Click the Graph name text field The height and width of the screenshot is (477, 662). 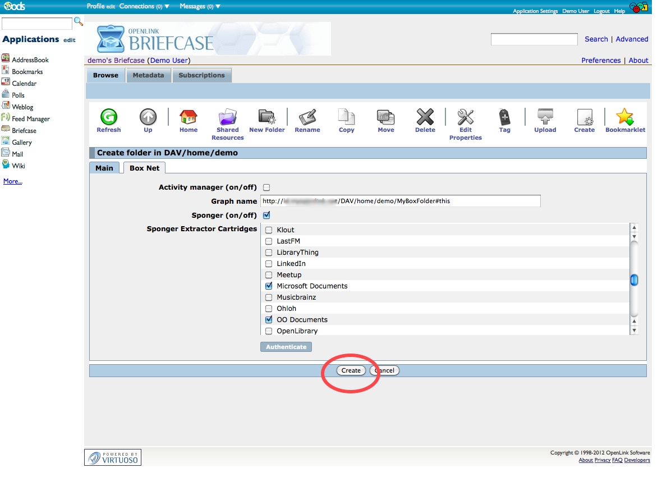coord(400,201)
